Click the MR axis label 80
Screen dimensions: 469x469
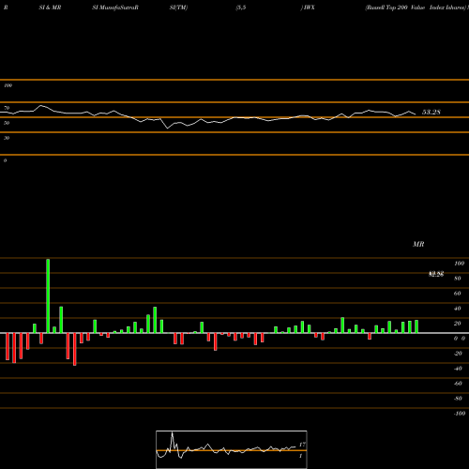pyautogui.click(x=458, y=279)
